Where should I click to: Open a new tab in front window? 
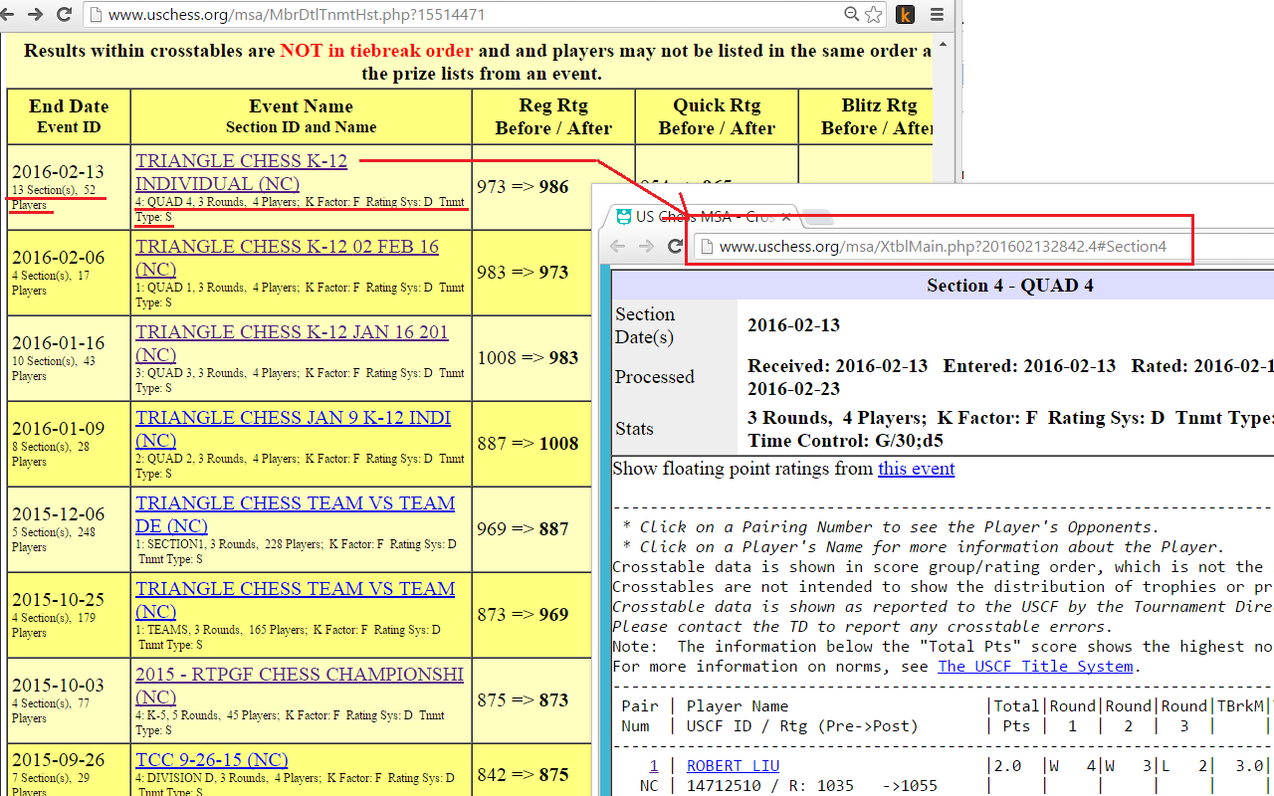[x=817, y=218]
